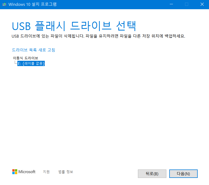The image size is (209, 185).
Task: Close the Windows 10 설치 프로그램 window
Action: click(x=202, y=4)
